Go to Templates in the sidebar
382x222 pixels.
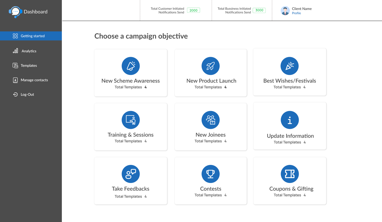[x=29, y=66]
